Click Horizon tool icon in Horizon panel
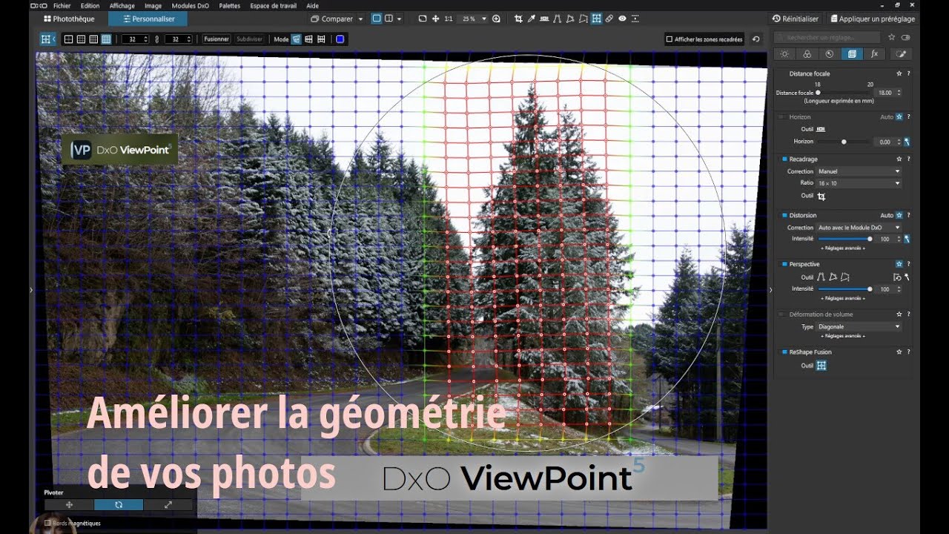The width and height of the screenshot is (949, 534). coord(821,129)
